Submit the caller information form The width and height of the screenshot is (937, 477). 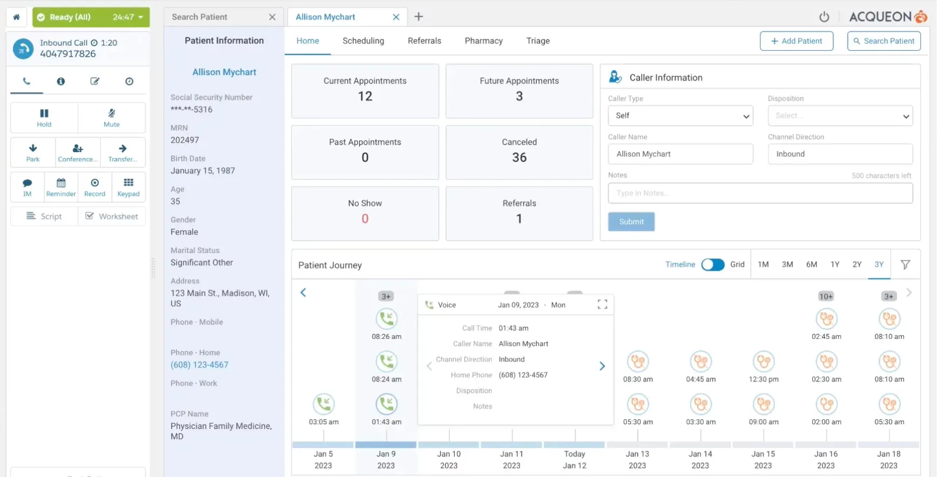pyautogui.click(x=631, y=222)
